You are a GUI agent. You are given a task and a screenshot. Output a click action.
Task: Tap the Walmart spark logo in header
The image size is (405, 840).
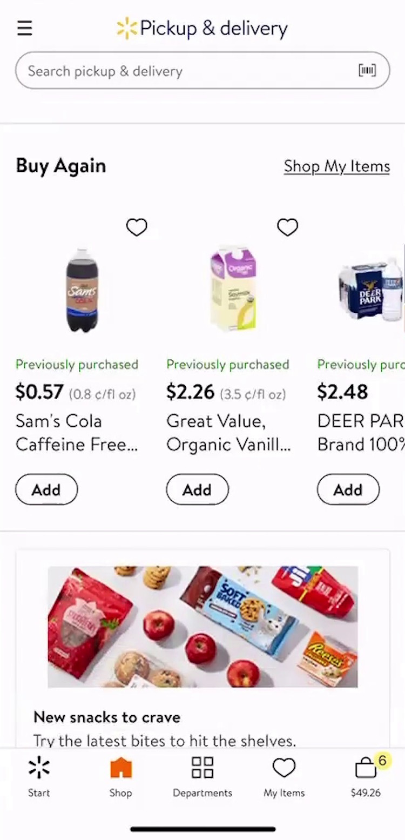pos(127,28)
